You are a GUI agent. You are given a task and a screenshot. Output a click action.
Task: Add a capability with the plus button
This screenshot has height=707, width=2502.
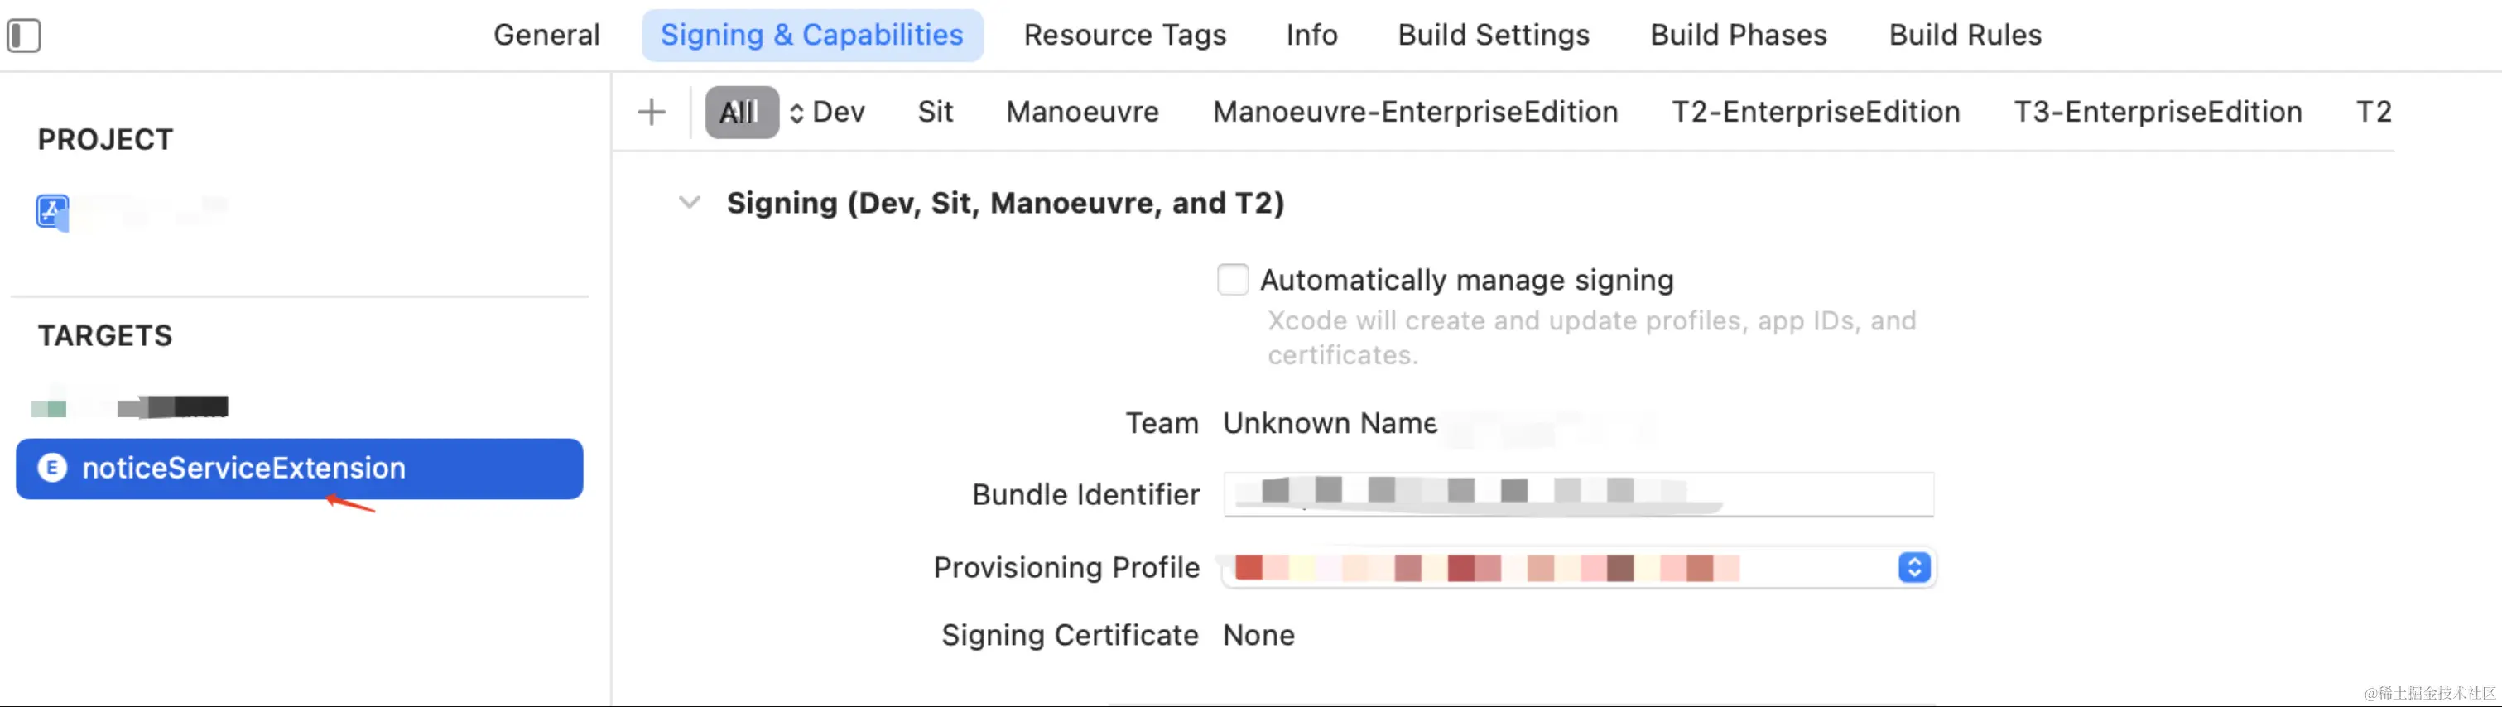pyautogui.click(x=652, y=113)
